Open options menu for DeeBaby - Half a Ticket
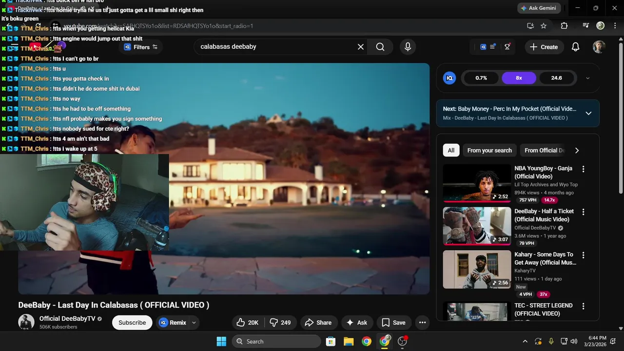 tap(583, 212)
